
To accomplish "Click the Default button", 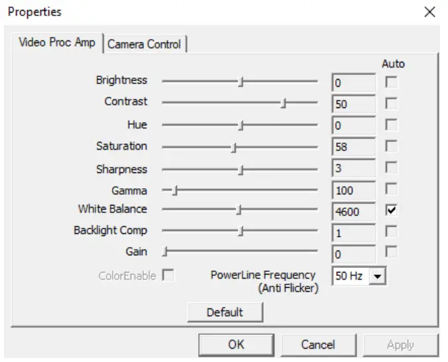I will tap(225, 312).
